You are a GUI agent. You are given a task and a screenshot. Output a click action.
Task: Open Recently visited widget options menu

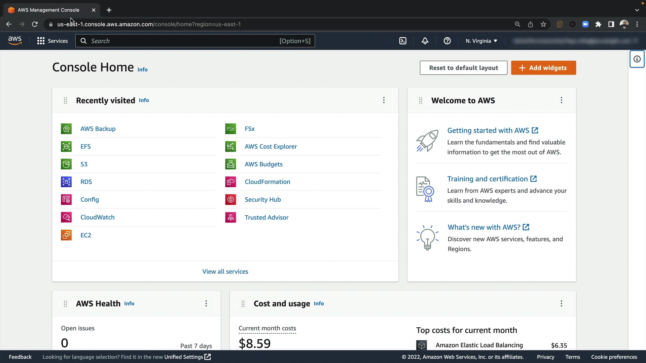pos(384,100)
